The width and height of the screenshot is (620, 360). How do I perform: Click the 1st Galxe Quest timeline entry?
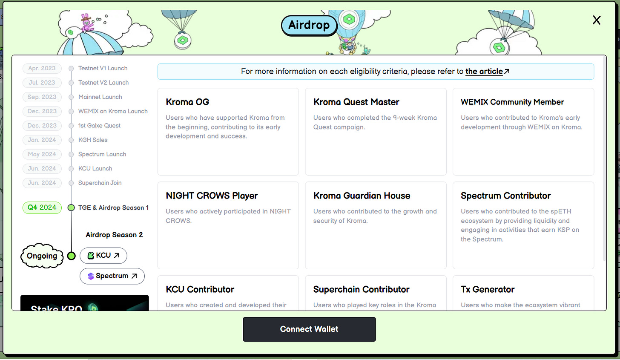click(99, 126)
